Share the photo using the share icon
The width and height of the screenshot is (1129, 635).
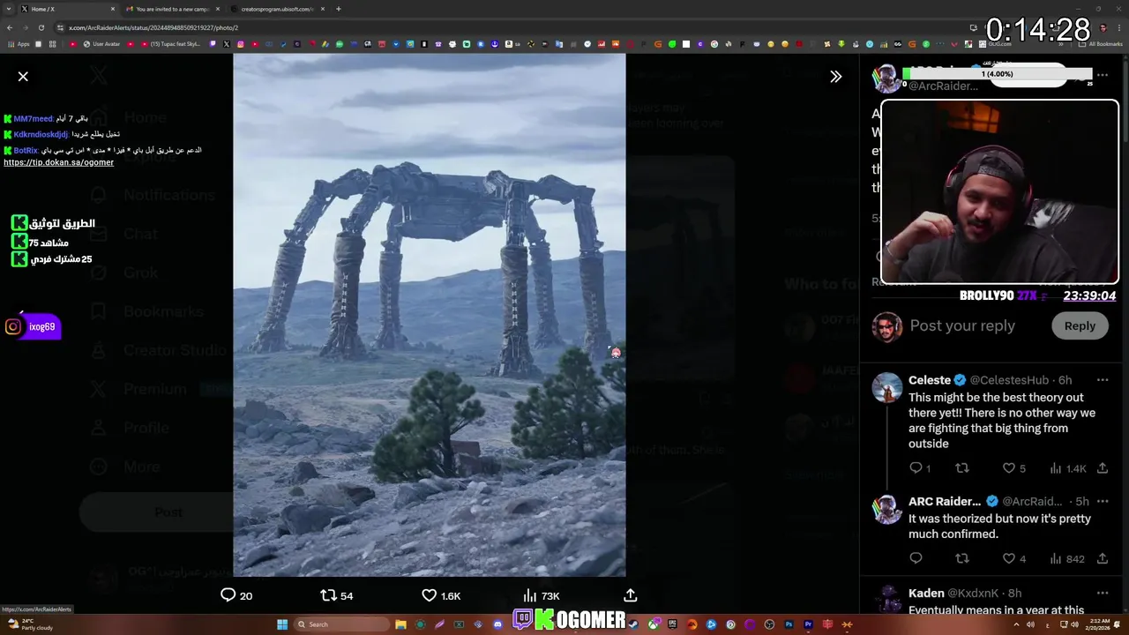pos(631,595)
